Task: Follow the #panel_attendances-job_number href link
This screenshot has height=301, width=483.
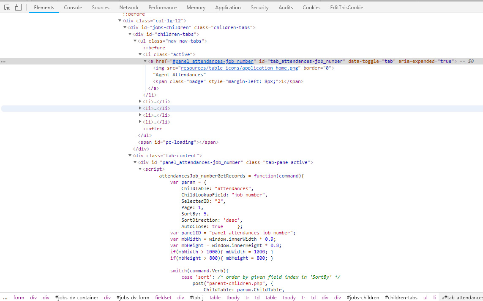Action: pyautogui.click(x=213, y=61)
